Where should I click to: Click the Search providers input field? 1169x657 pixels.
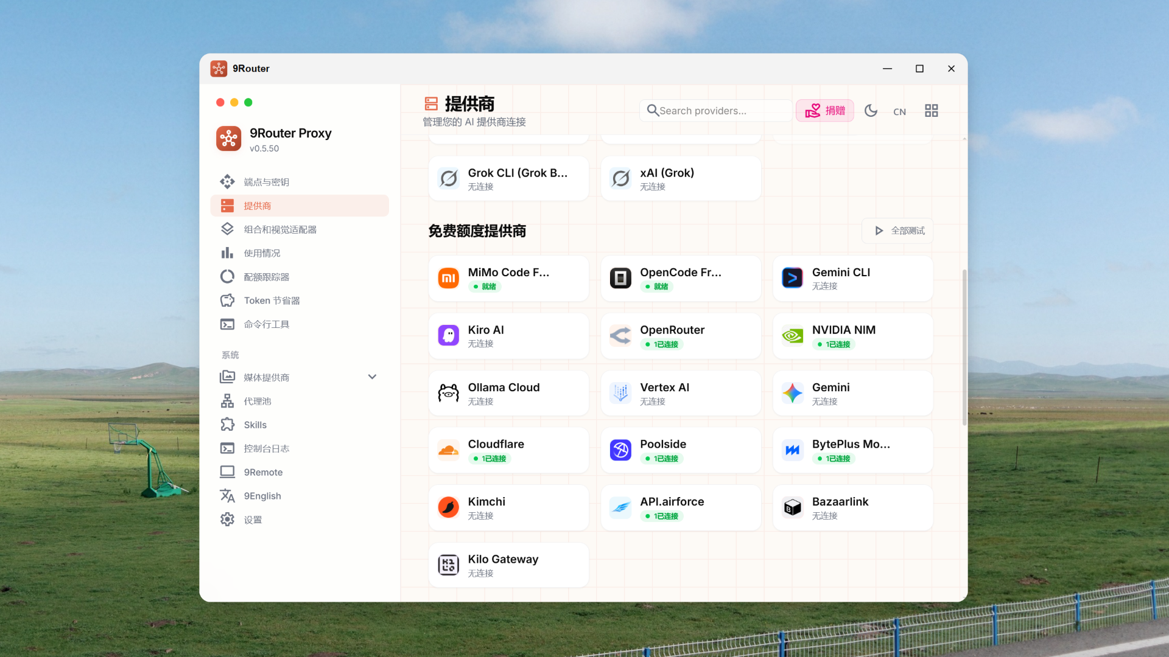tap(716, 111)
